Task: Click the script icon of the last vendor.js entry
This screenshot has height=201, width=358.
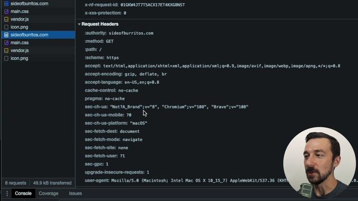Action: pyautogui.click(x=6, y=51)
